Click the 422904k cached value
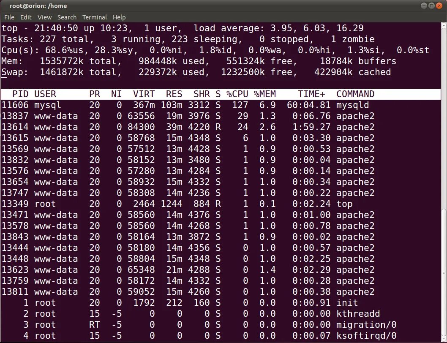 tap(353, 72)
